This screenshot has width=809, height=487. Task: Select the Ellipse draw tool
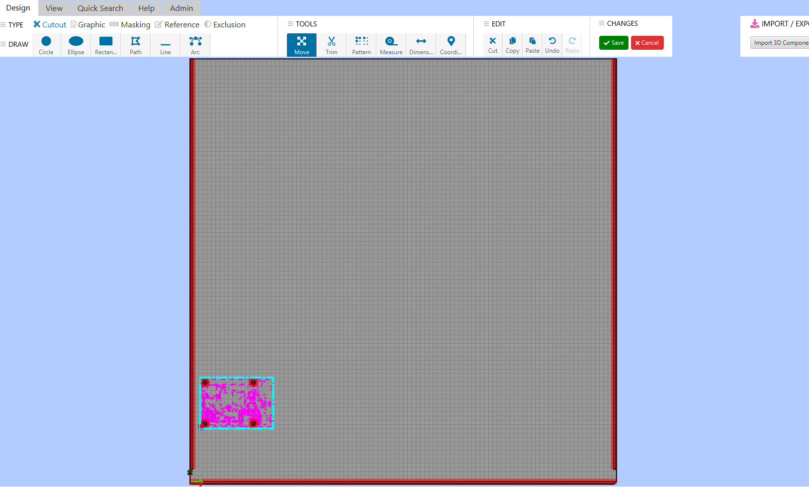tap(76, 45)
